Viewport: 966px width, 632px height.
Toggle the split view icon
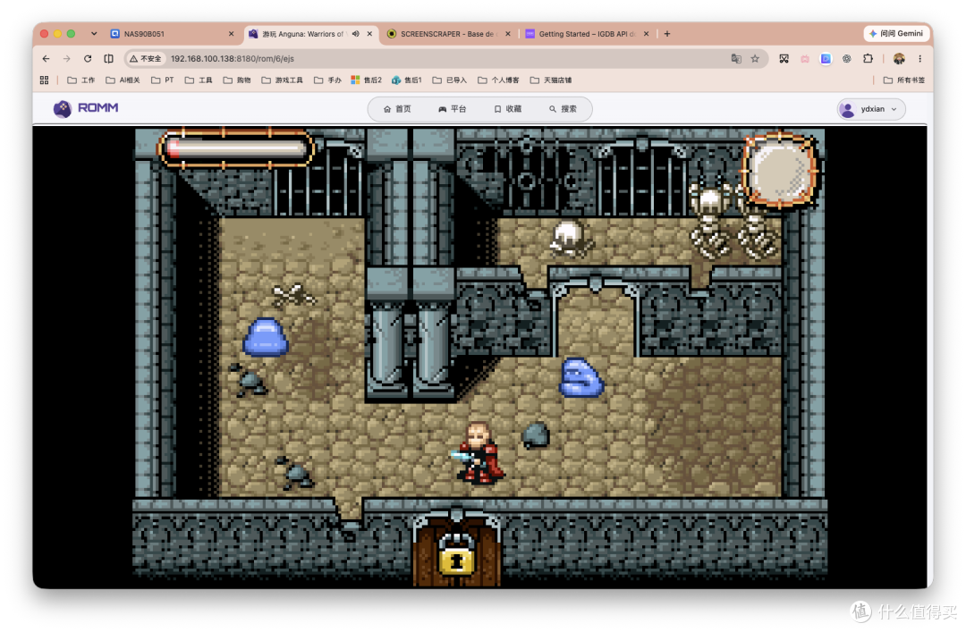108,58
